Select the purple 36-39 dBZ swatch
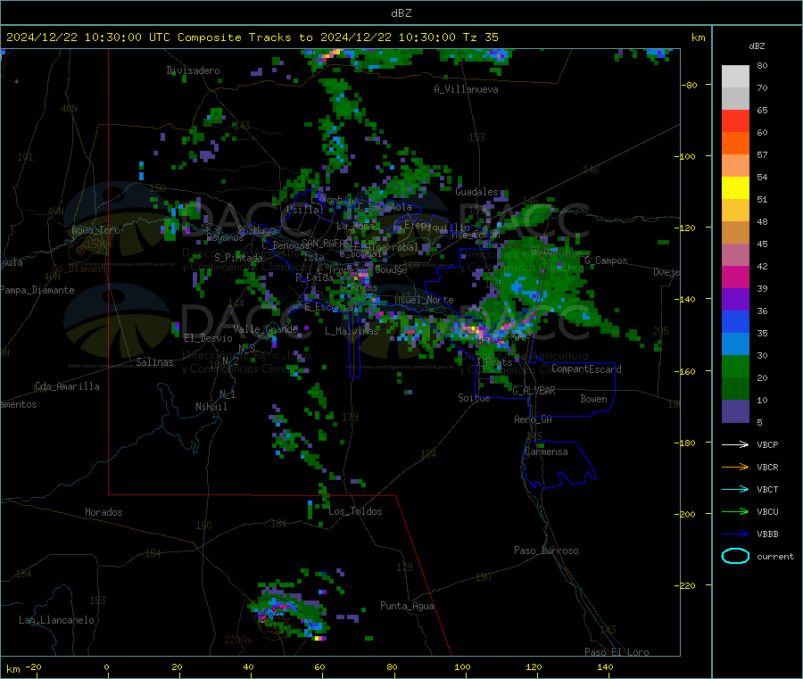The image size is (803, 679). tap(735, 300)
